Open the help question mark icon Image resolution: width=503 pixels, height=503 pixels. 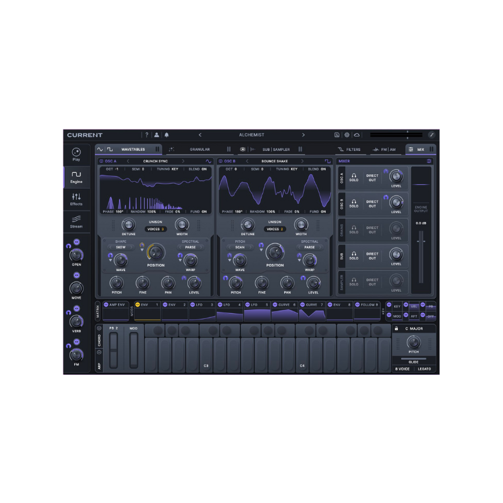click(146, 135)
